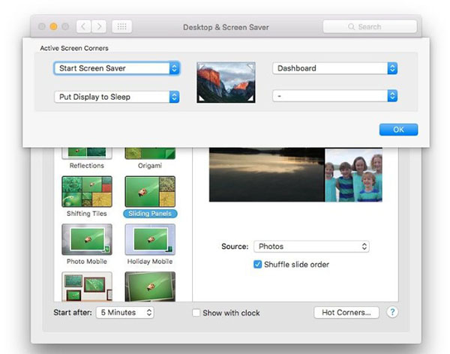Screen dimensions: 450x354
Task: Open the show-all preferences grid
Action: point(121,26)
